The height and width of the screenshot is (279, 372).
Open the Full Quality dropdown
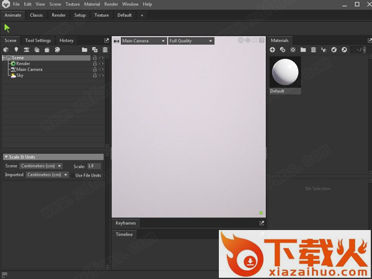coord(191,41)
